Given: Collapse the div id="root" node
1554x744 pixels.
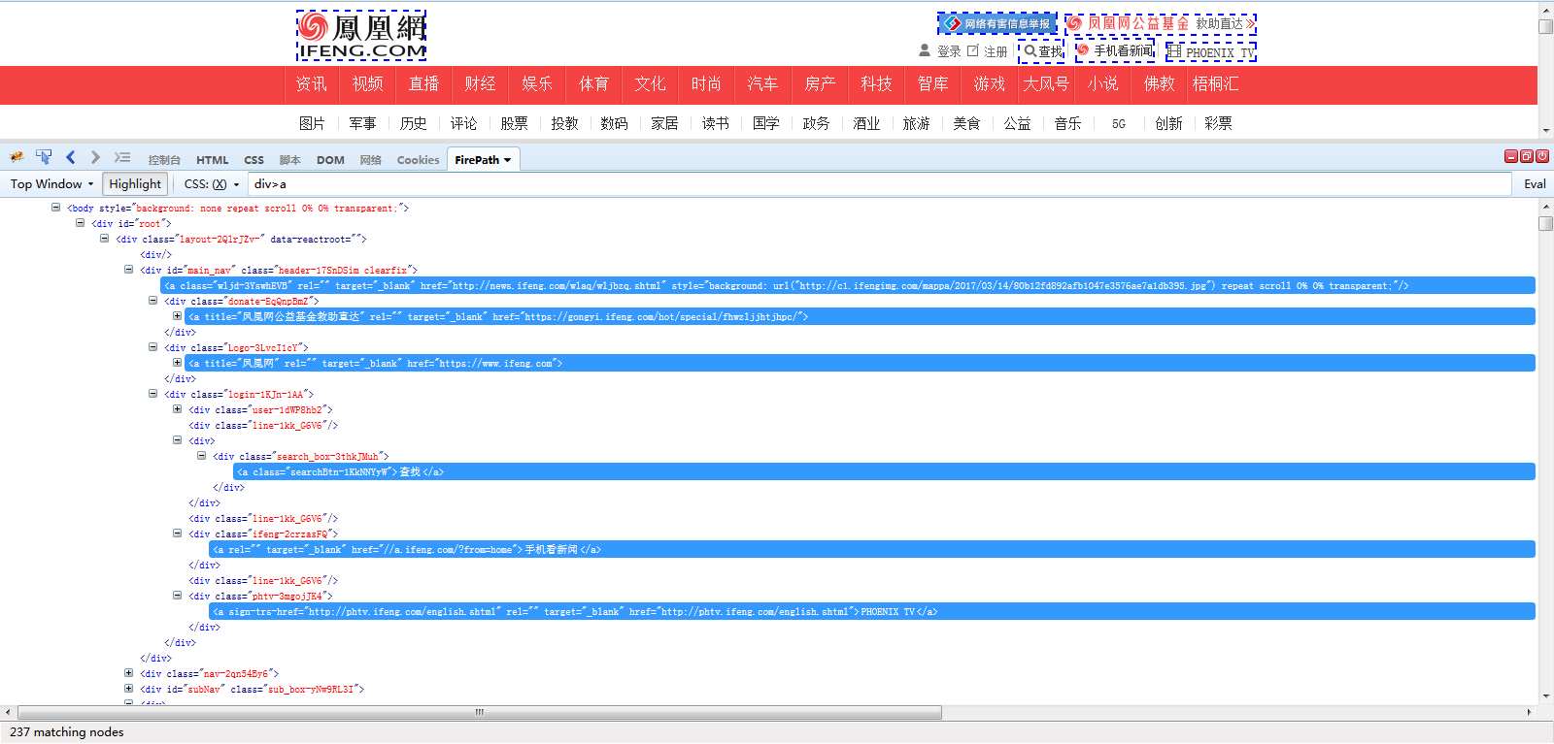Looking at the screenshot, I should pyautogui.click(x=80, y=223).
